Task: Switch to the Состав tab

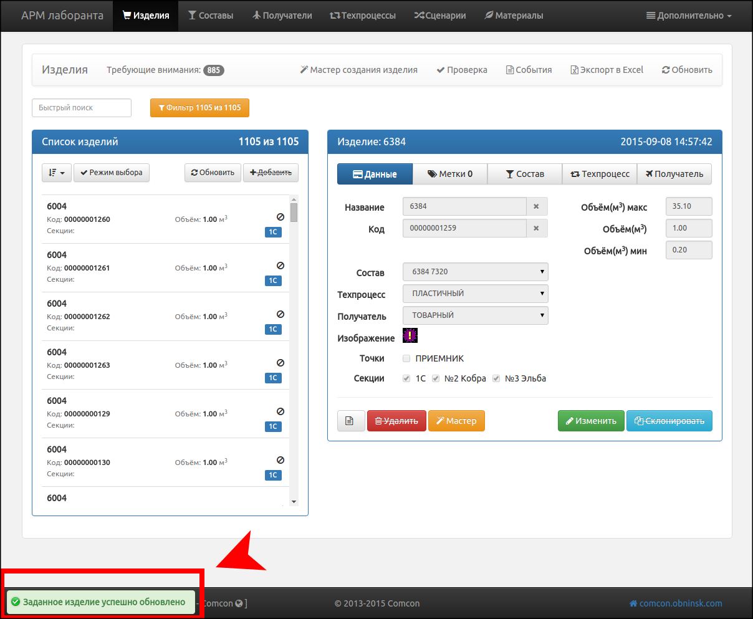Action: (525, 174)
